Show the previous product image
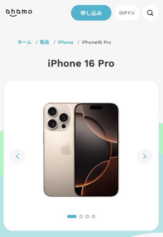This screenshot has height=237, width=163. (x=17, y=156)
